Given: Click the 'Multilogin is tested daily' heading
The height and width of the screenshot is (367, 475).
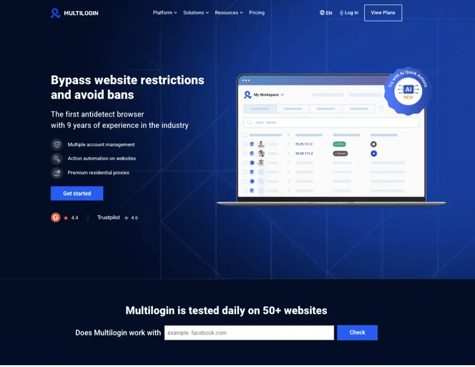Looking at the screenshot, I should [x=226, y=311].
